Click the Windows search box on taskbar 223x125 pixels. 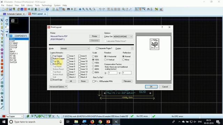(36, 122)
